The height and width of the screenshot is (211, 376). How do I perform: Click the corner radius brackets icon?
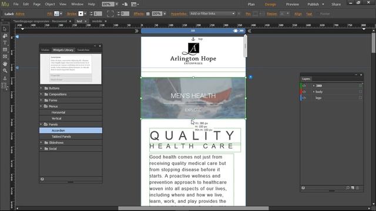110,13
